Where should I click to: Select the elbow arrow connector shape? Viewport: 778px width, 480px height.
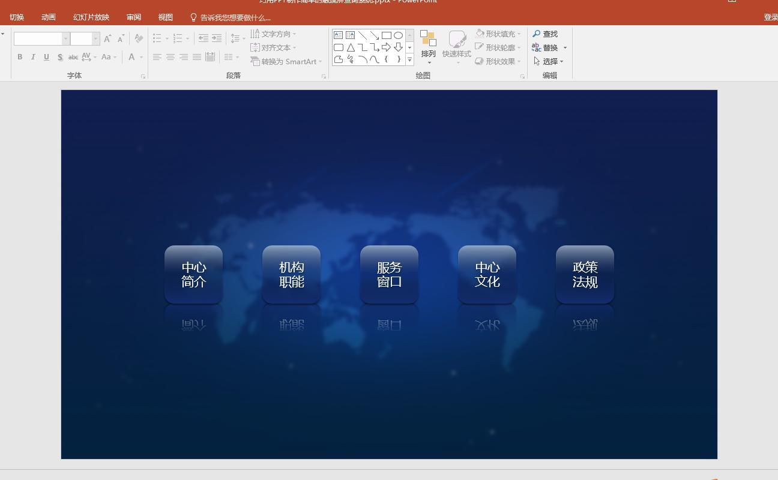point(375,47)
